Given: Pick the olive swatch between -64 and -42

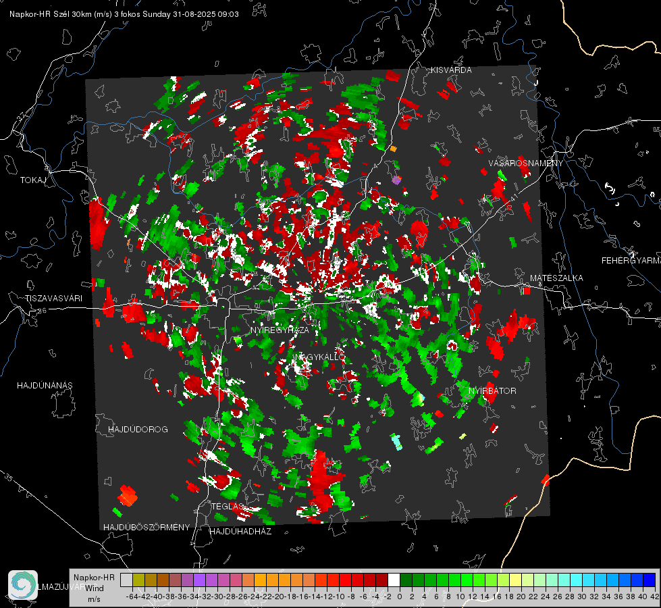Looking at the screenshot, I should [138, 580].
